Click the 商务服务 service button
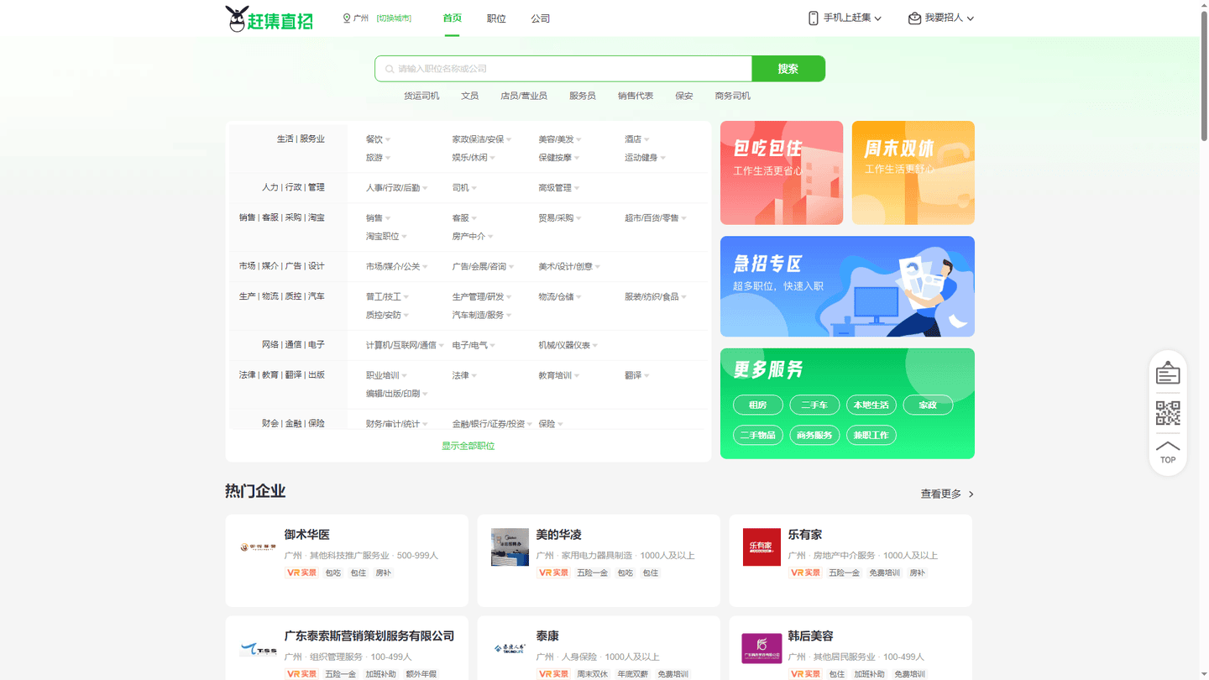 point(814,436)
